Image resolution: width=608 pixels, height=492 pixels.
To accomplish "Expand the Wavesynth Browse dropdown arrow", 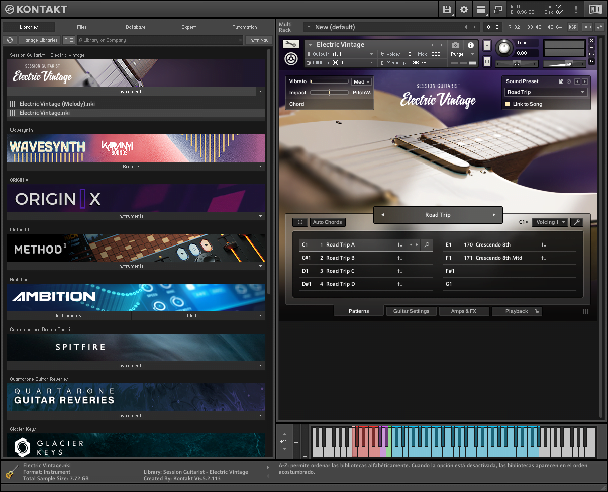I will coord(260,167).
